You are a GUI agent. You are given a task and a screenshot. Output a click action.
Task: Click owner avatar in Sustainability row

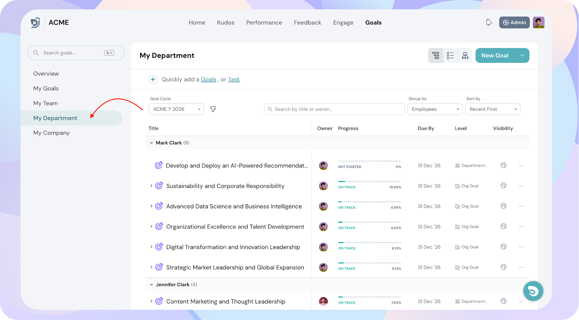324,186
